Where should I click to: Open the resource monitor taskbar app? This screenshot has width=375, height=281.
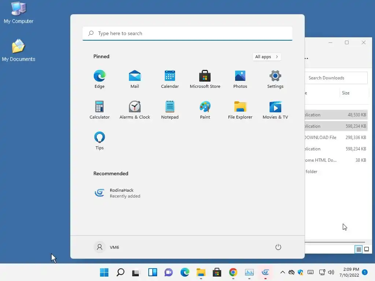[249, 272]
